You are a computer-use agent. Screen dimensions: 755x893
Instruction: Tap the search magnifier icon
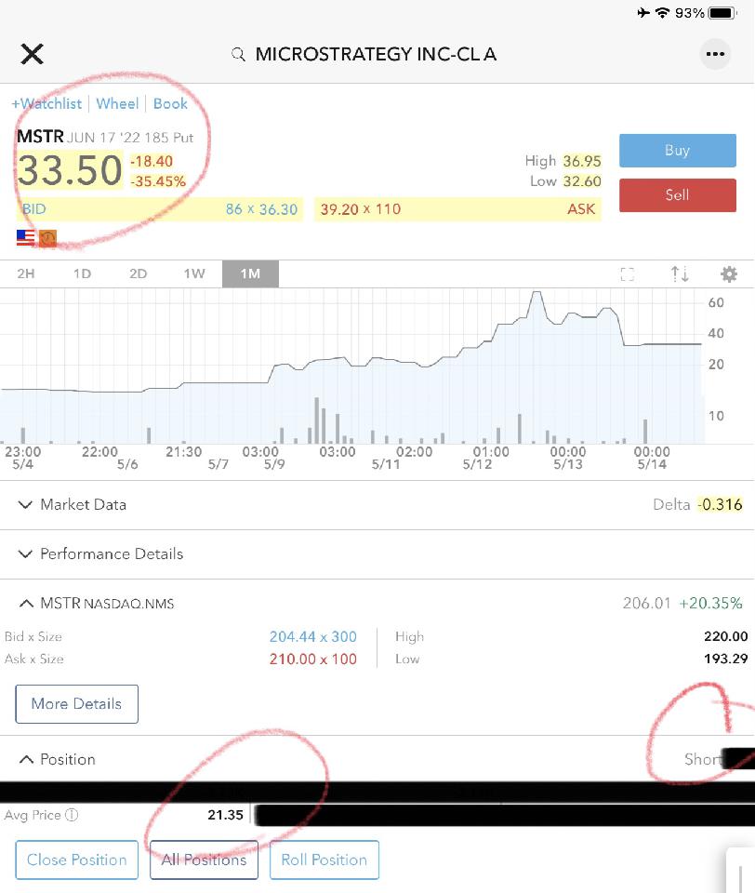coord(239,55)
